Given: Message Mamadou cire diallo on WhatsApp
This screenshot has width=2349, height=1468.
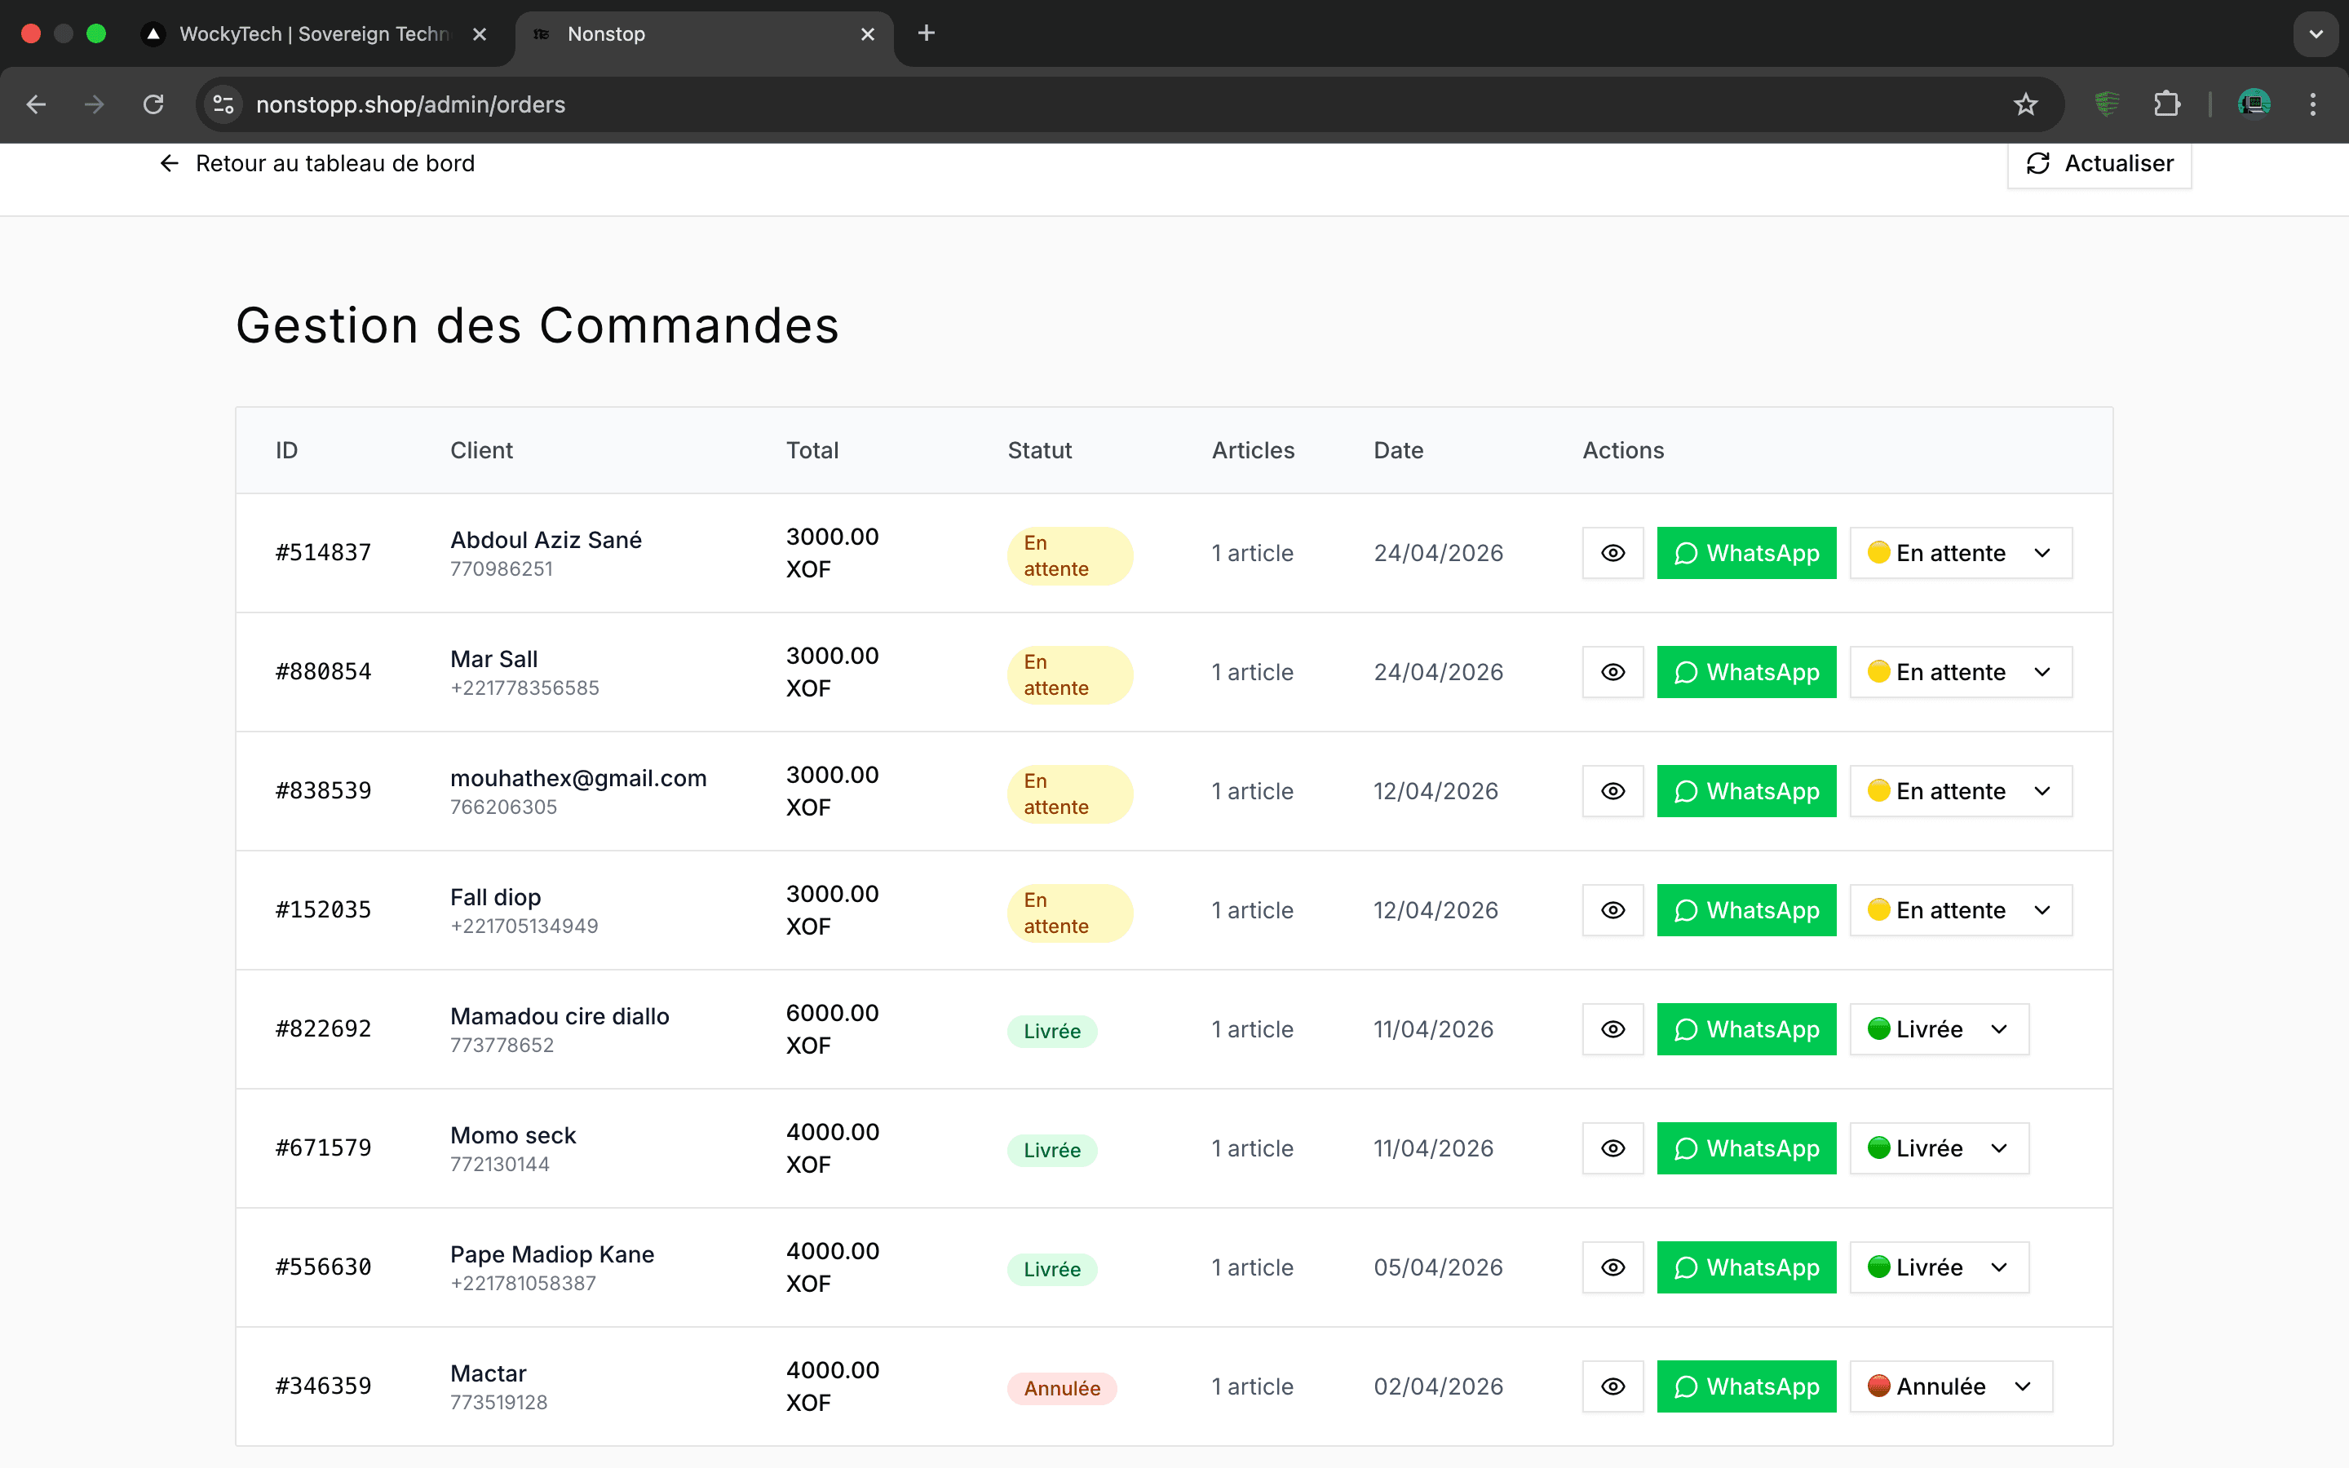Looking at the screenshot, I should coord(1746,1029).
